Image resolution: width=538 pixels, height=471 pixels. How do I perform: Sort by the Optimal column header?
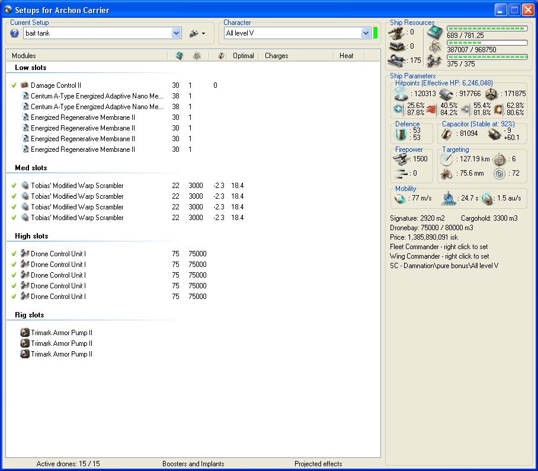click(244, 56)
